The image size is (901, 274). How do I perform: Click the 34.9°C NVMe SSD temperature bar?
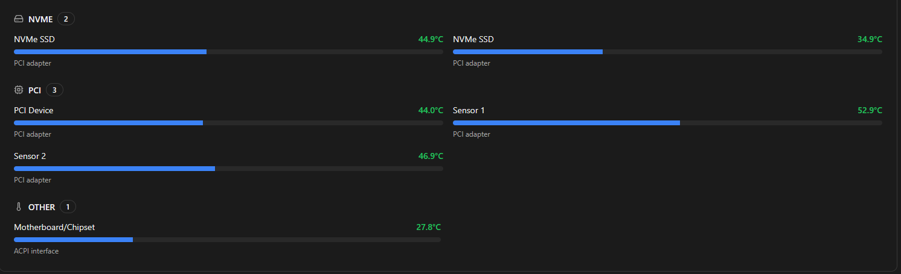click(667, 52)
